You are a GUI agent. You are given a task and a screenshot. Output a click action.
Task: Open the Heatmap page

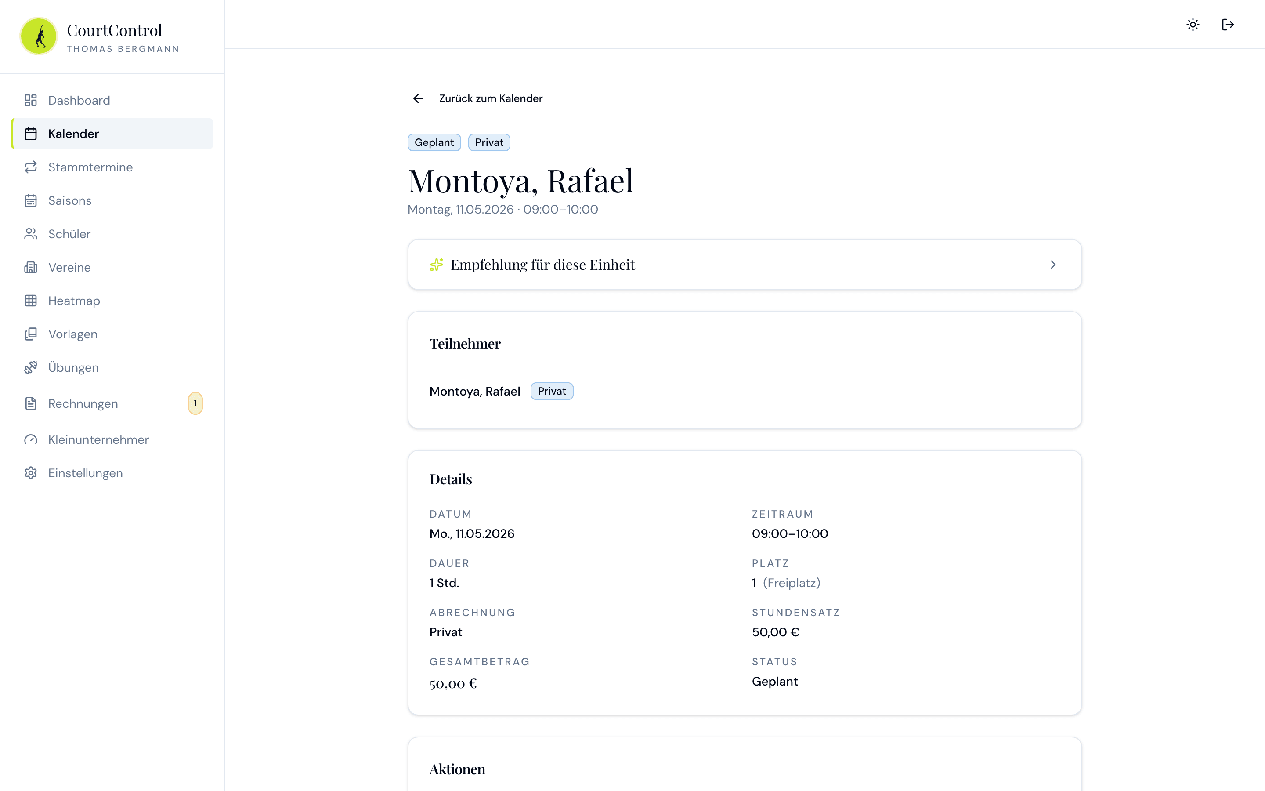112,301
